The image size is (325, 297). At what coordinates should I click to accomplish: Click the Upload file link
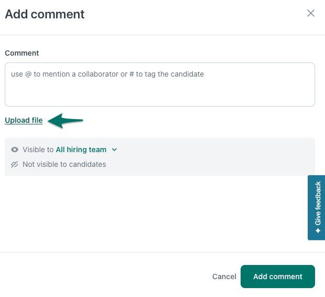tap(24, 120)
